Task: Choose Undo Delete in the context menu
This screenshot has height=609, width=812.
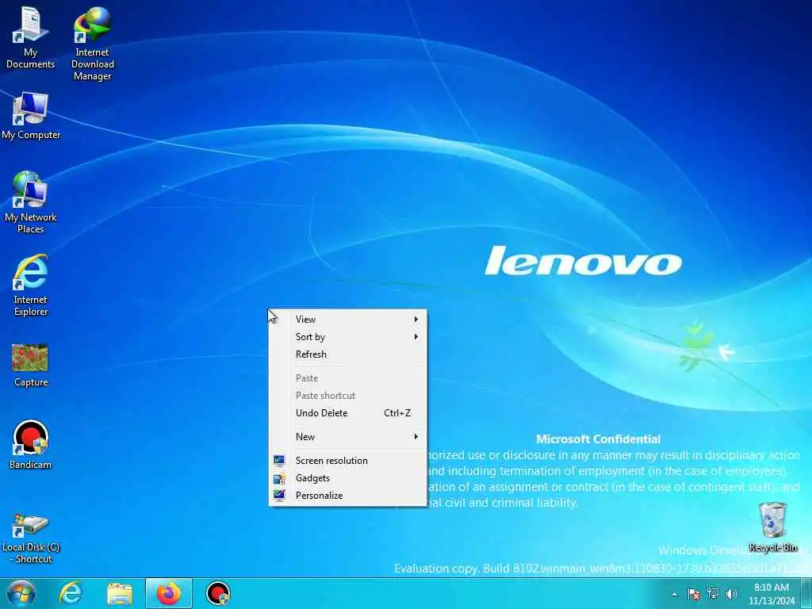Action: click(347, 413)
